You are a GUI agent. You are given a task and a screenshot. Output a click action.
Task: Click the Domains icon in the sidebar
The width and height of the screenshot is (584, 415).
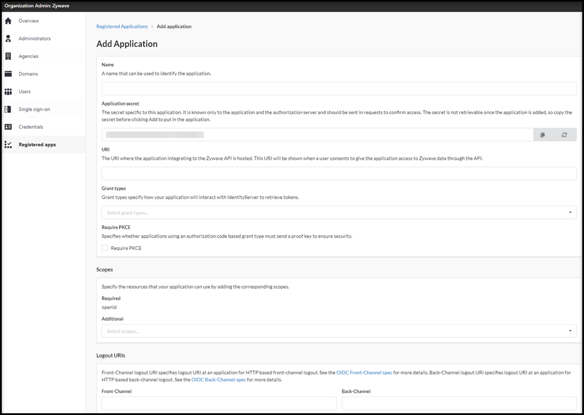point(8,74)
